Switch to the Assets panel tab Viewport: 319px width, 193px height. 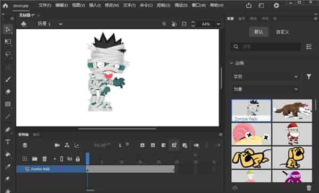(x=230, y=19)
